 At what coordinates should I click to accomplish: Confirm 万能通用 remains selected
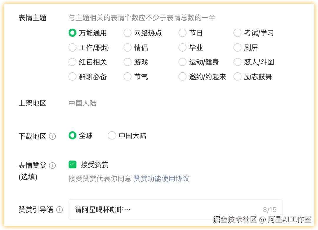(x=72, y=33)
